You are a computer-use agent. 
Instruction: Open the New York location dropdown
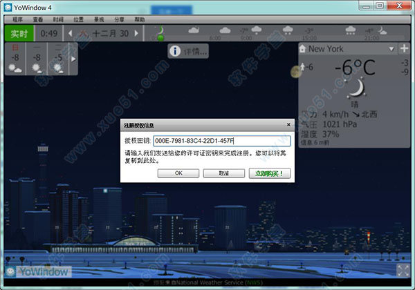[391, 49]
